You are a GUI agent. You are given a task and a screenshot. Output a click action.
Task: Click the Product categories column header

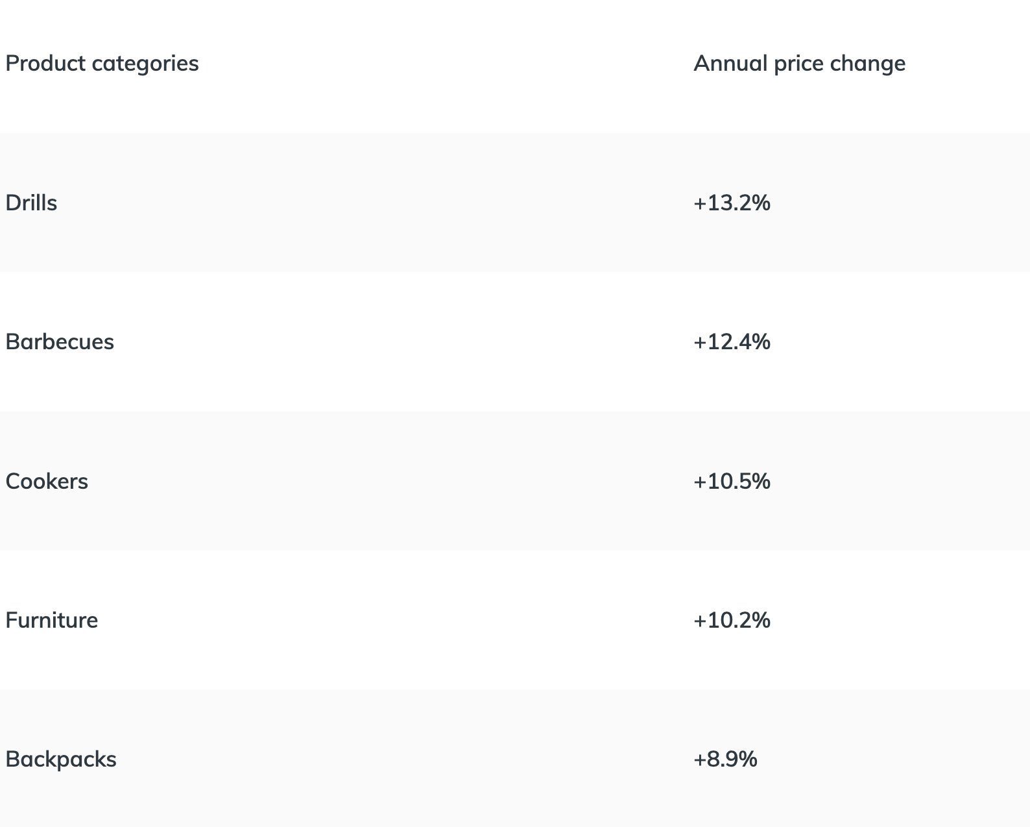pyautogui.click(x=102, y=64)
